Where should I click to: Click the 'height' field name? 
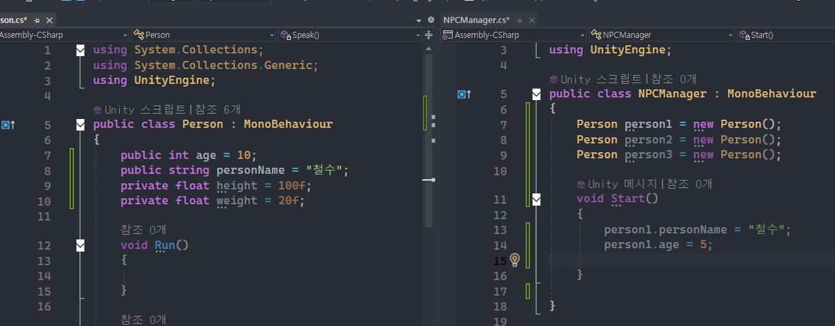click(237, 185)
